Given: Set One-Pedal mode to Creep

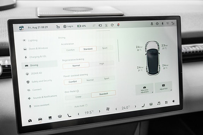Looking at the screenshot, I should [x=78, y=97].
